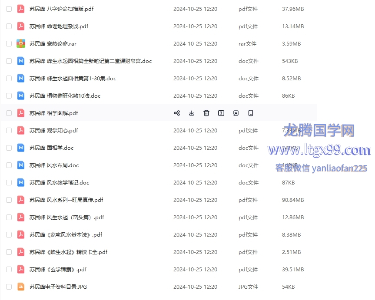Check the box next to 植物催旺化煞10法.doc
The width and height of the screenshot is (375, 300).
9,96
